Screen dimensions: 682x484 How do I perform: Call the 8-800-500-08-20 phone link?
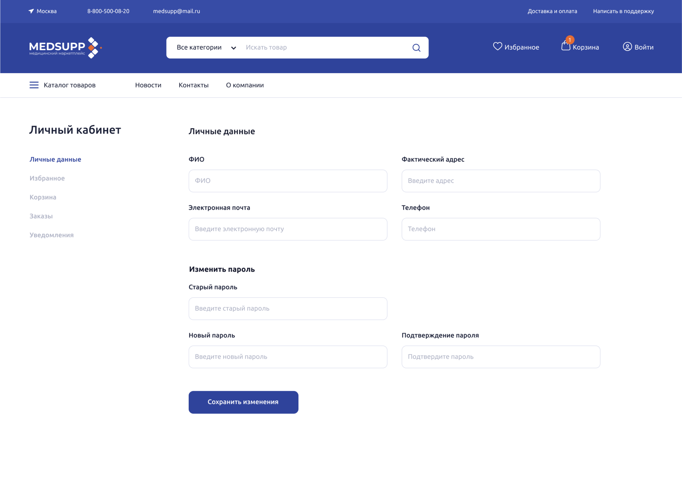(x=108, y=11)
